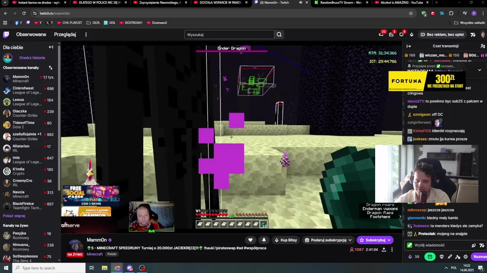Image resolution: width=487 pixels, height=273 pixels.
Task: Reload the page with browser refresh button
Action: point(24,13)
